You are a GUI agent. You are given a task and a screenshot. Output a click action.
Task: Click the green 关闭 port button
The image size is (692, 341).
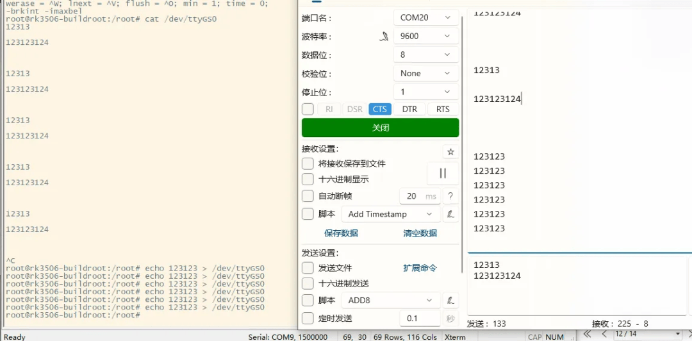(x=380, y=128)
